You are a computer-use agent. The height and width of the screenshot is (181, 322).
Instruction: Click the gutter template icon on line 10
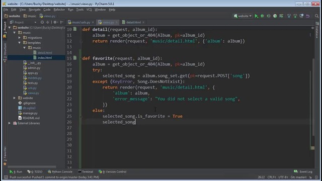pos(75,29)
